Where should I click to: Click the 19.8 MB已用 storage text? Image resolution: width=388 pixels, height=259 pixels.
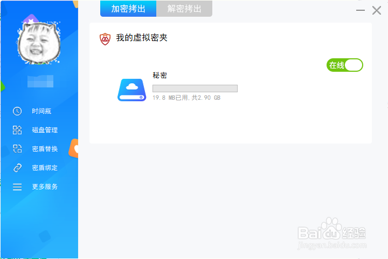[186, 98]
